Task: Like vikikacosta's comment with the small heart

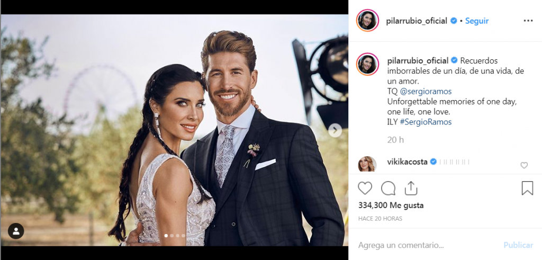Action: pyautogui.click(x=524, y=165)
